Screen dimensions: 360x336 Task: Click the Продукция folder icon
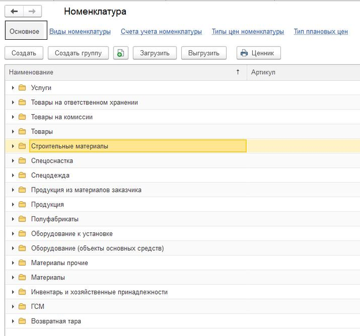(x=22, y=205)
